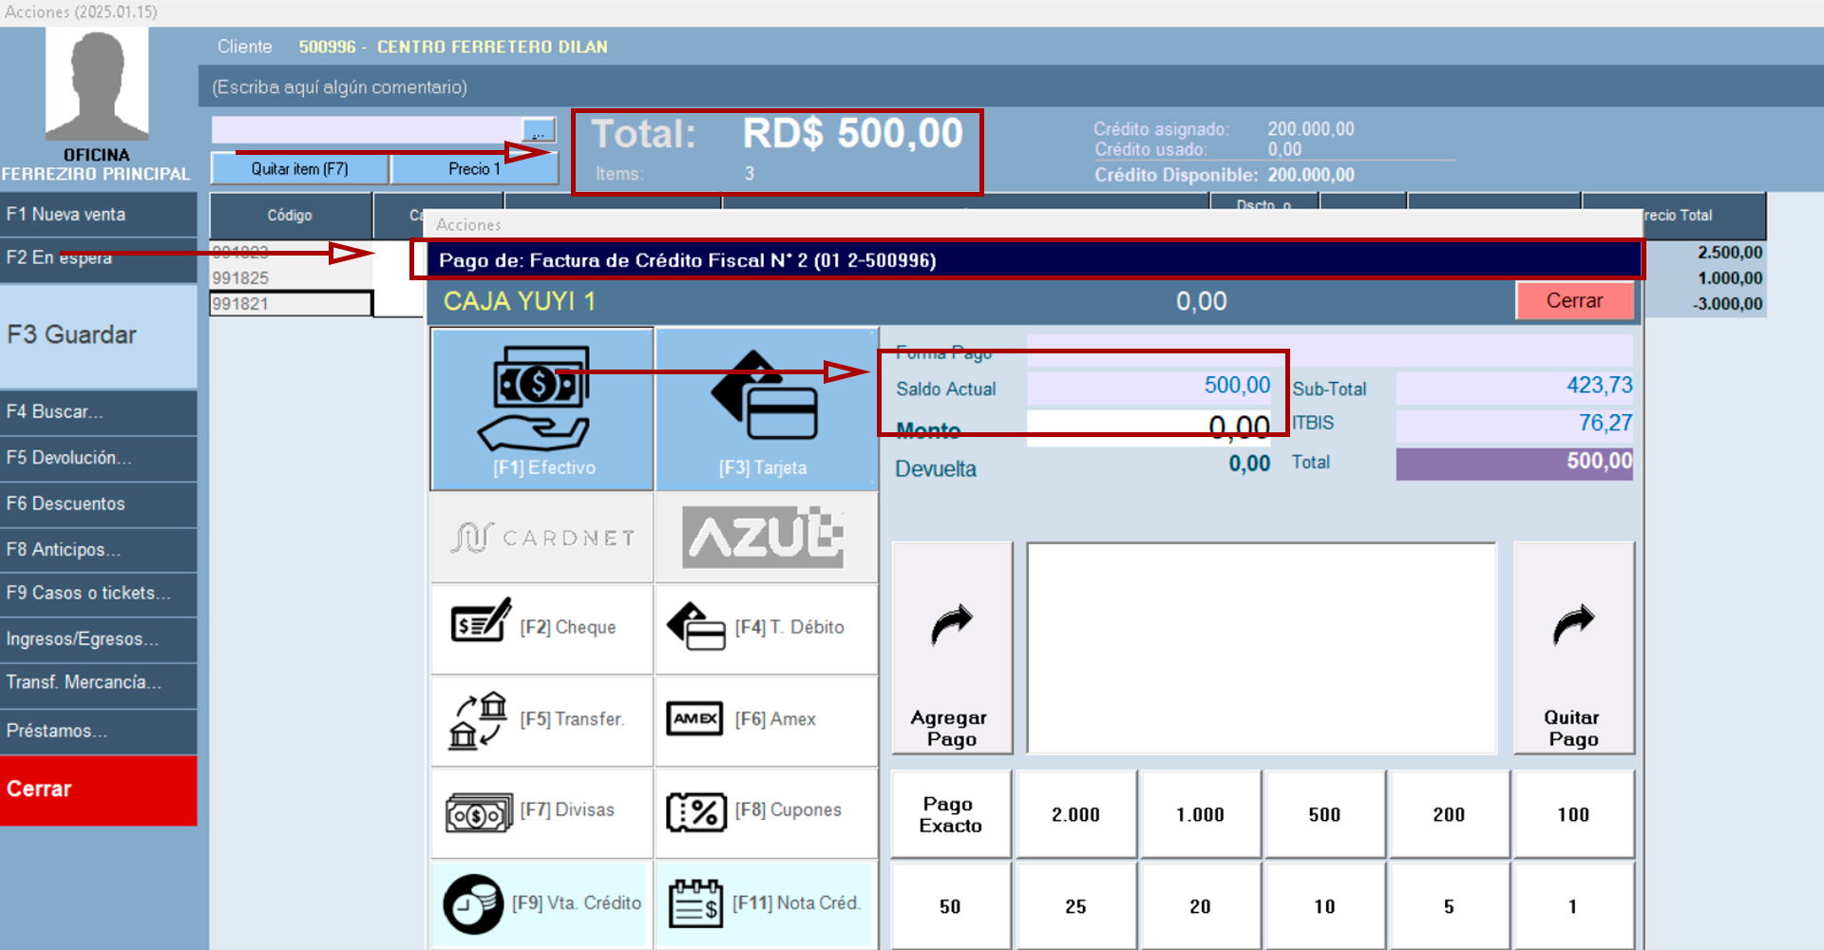Open the F5 Devolución menu item
The image size is (1824, 950).
tap(98, 458)
